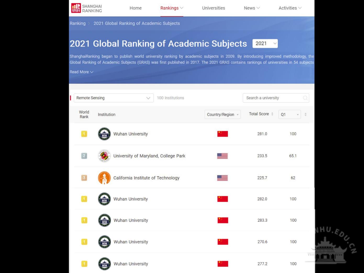The height and width of the screenshot is (273, 364).
Task: Click the gold rank badge with score 281.0
Action: [84, 134]
